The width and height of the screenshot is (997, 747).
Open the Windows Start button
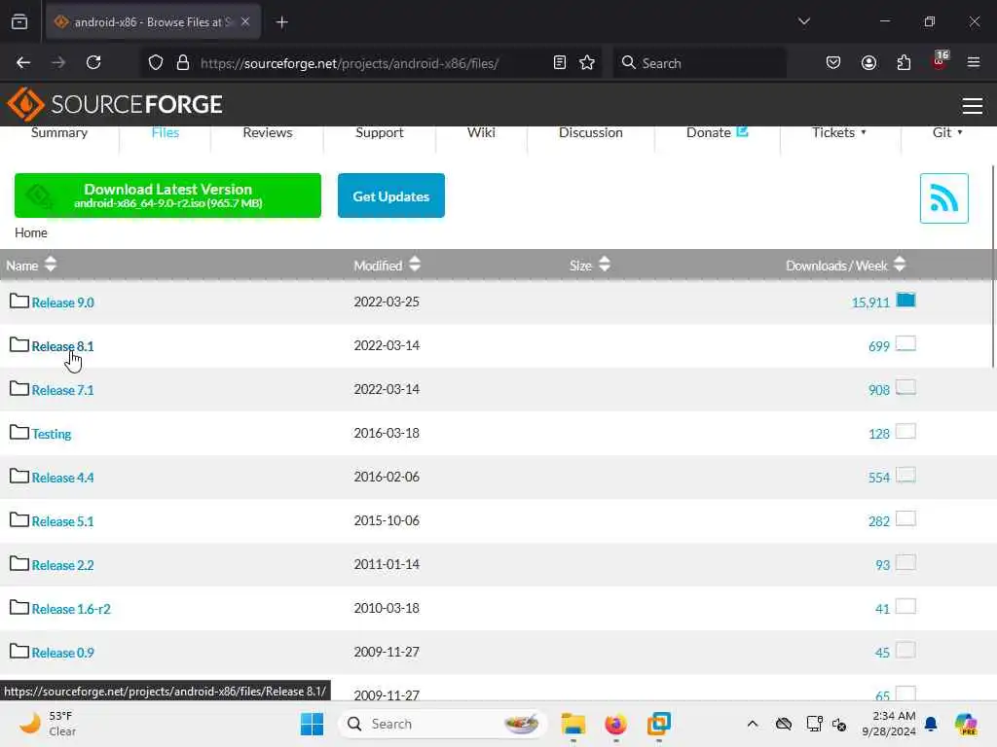click(x=312, y=724)
